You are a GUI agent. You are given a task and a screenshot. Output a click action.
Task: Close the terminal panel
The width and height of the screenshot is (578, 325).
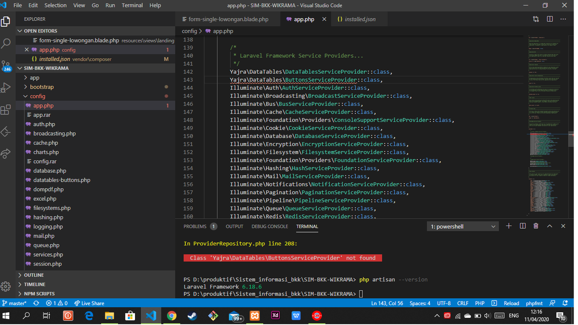click(x=563, y=226)
